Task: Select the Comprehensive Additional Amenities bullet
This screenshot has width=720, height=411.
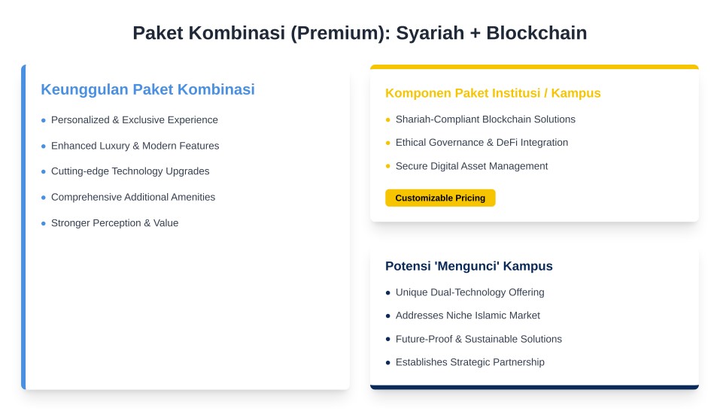Action: pyautogui.click(x=133, y=197)
